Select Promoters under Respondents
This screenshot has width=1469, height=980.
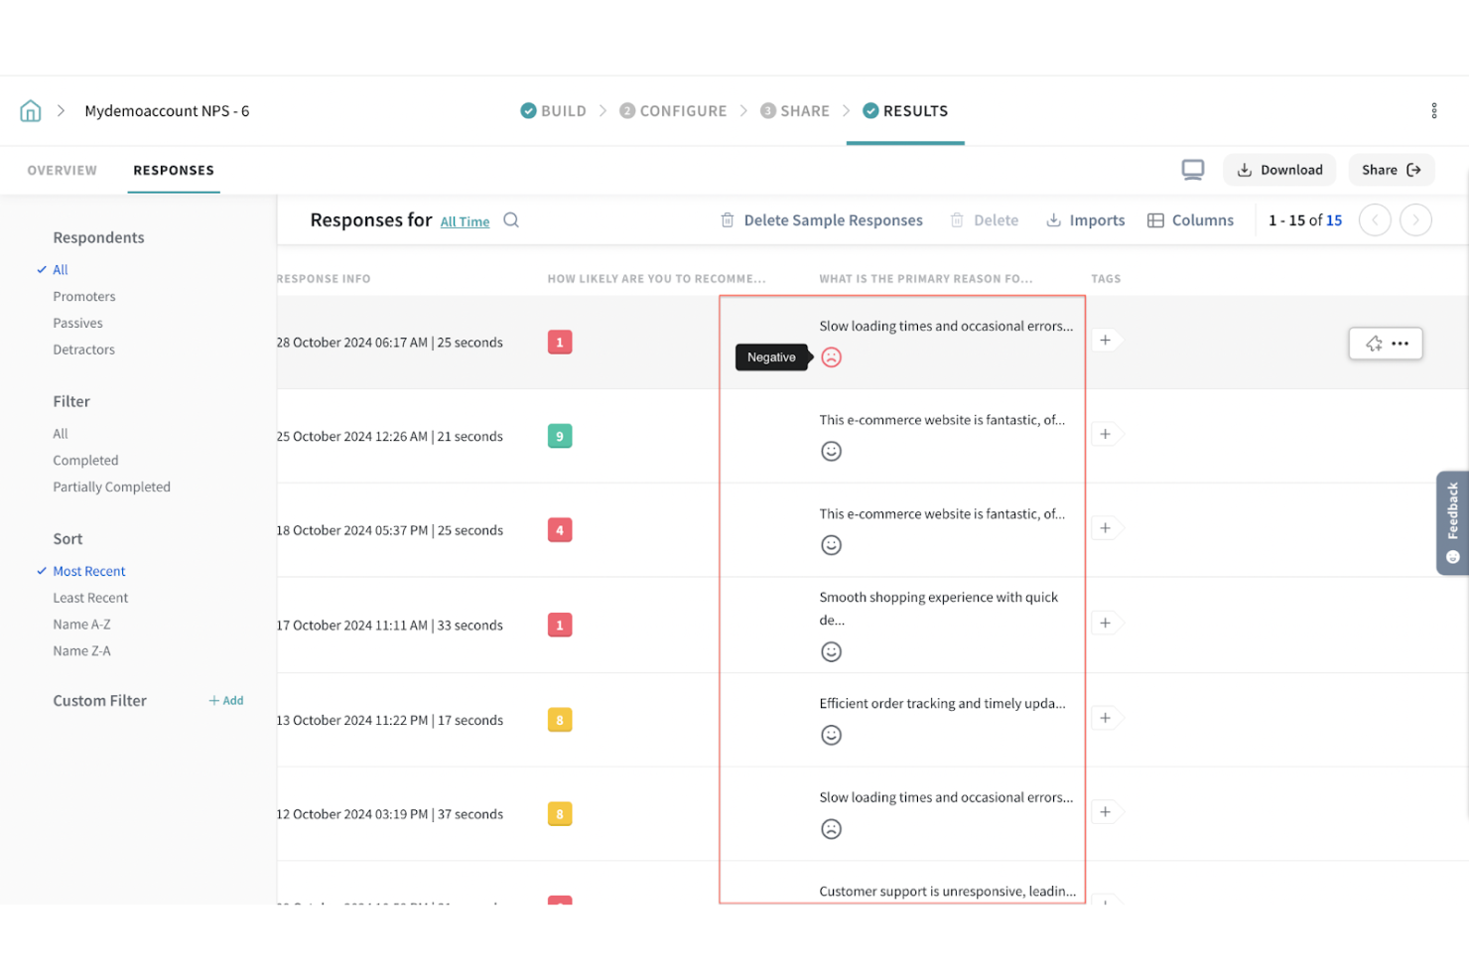pos(83,296)
